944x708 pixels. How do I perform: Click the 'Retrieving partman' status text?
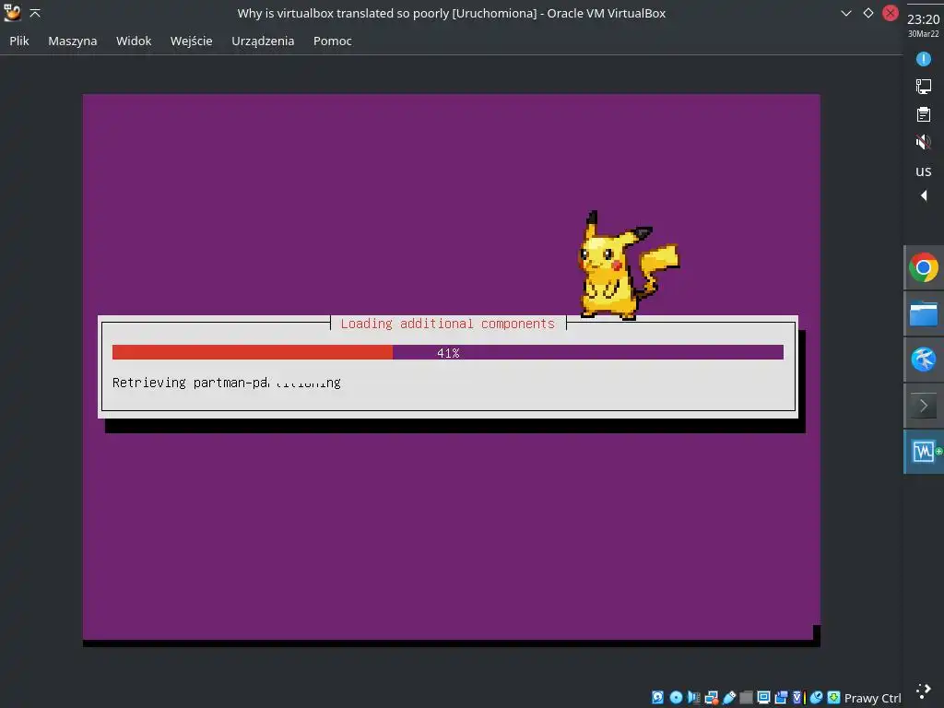pos(227,383)
